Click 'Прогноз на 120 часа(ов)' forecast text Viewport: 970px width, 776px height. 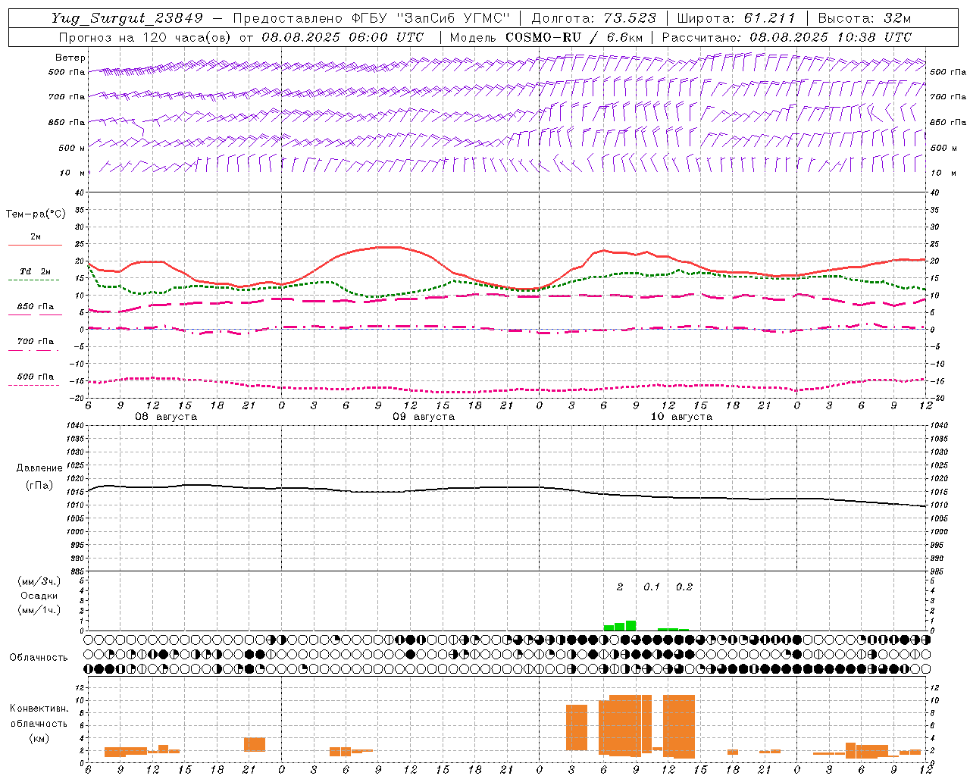(x=145, y=37)
